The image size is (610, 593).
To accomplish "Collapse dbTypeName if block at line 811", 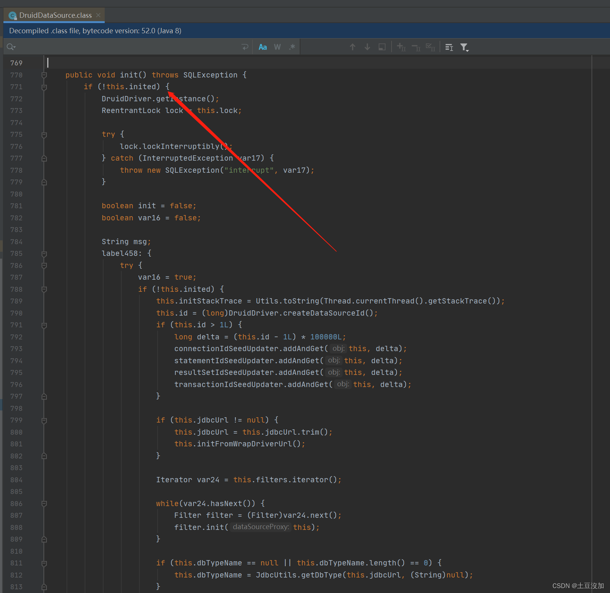I will tap(44, 563).
